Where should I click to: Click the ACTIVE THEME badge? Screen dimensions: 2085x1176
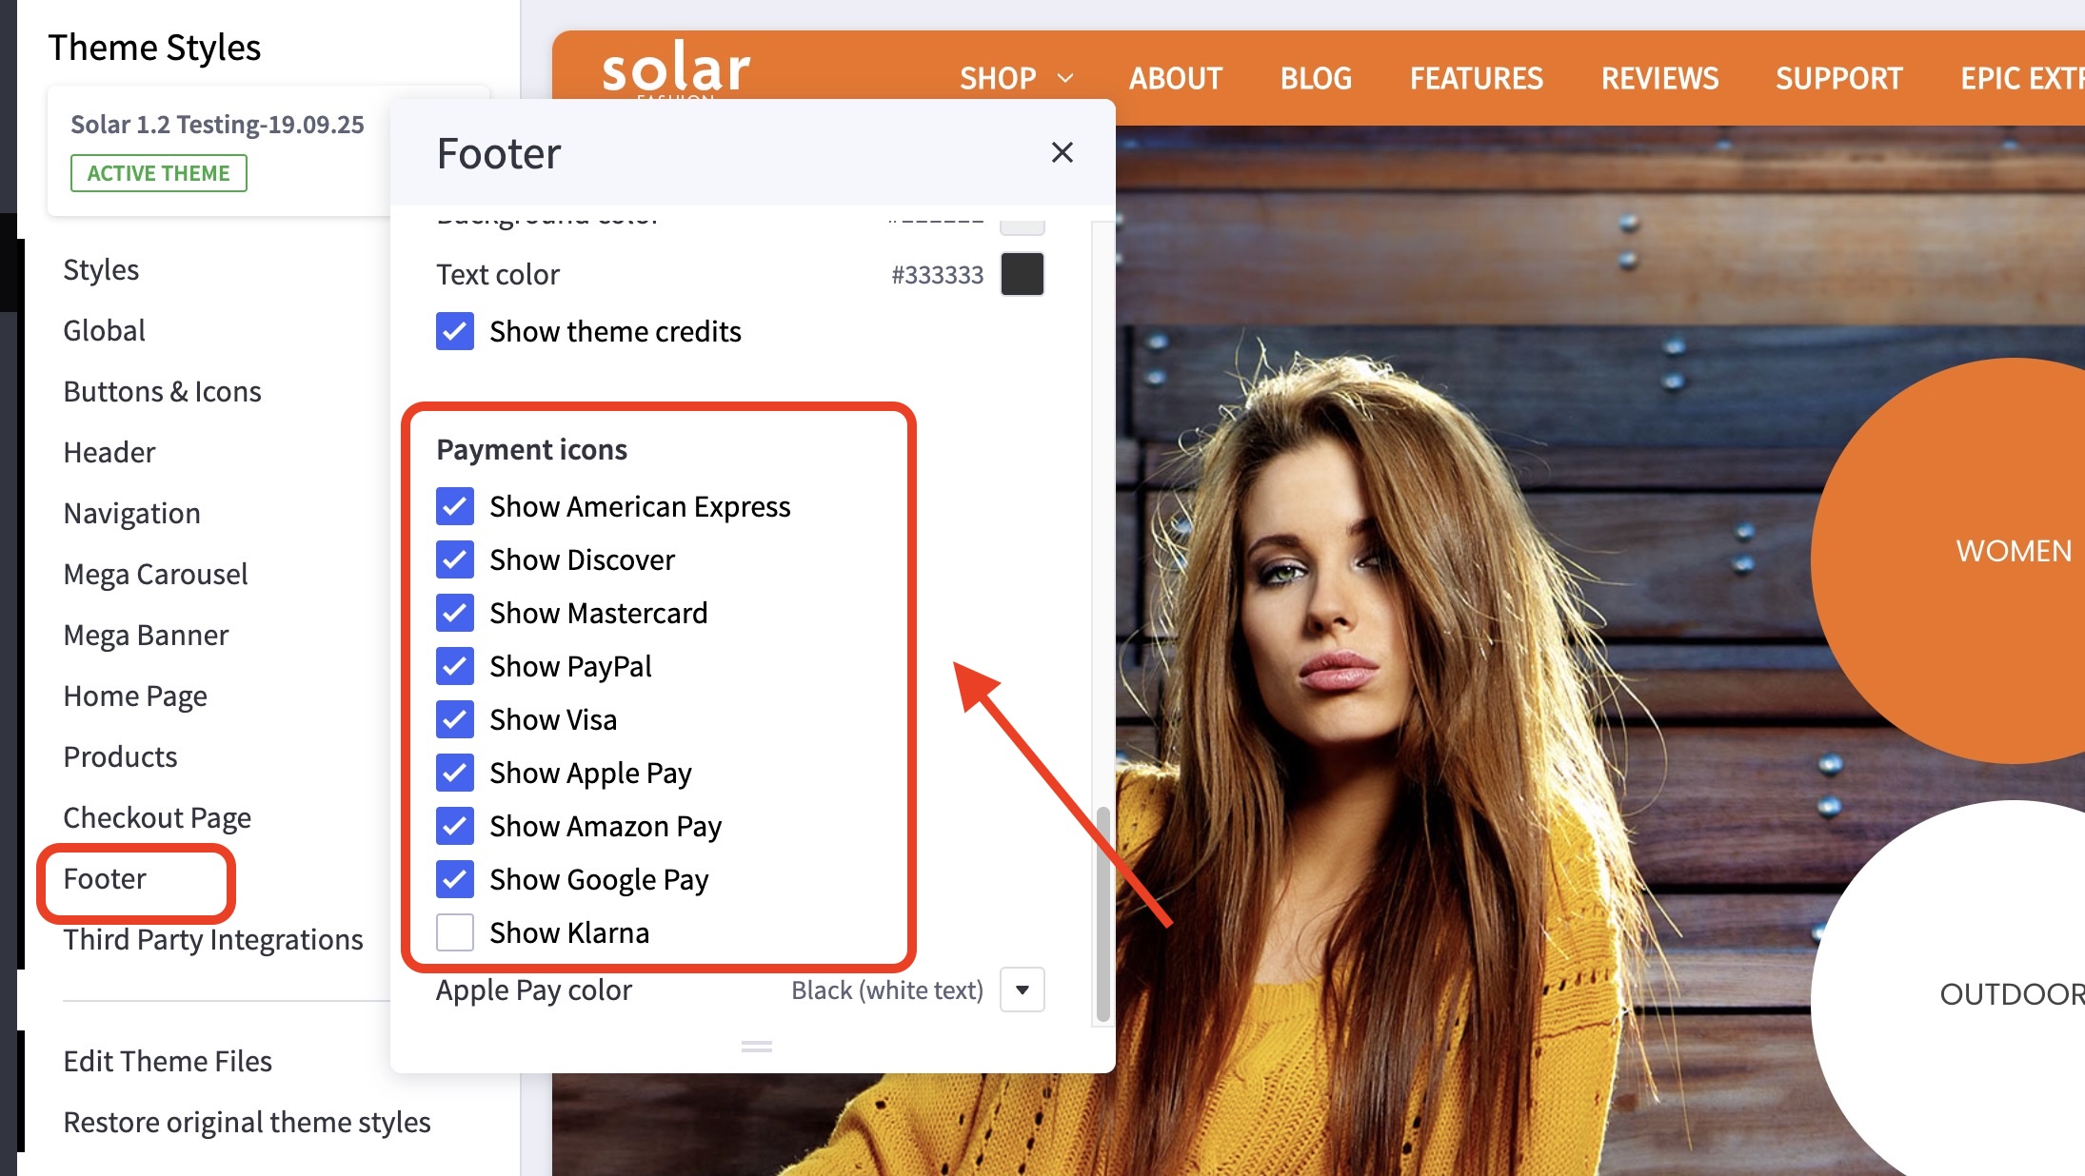(x=158, y=173)
